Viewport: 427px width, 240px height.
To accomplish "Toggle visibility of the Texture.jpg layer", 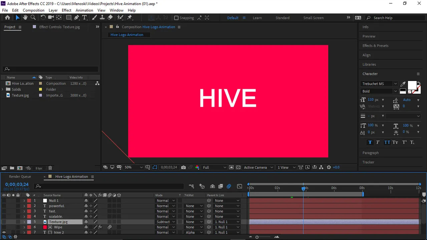I will click(x=4, y=222).
